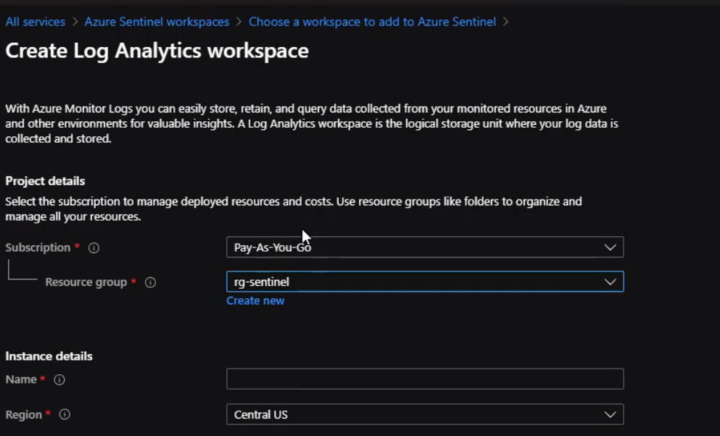This screenshot has width=720, height=436.
Task: Go to All services breadcrumb
Action: (x=36, y=22)
